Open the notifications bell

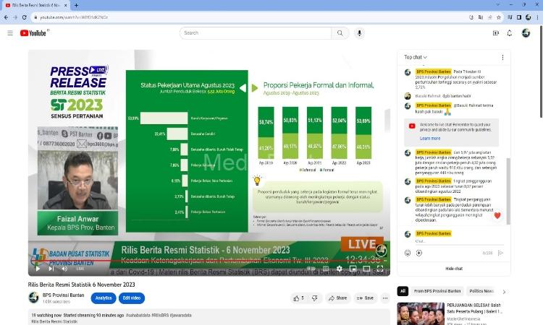(510, 33)
